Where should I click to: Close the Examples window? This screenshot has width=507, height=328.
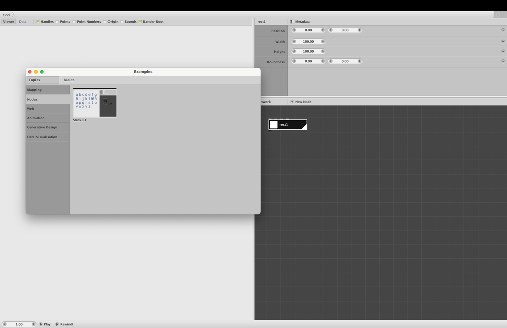[30, 72]
